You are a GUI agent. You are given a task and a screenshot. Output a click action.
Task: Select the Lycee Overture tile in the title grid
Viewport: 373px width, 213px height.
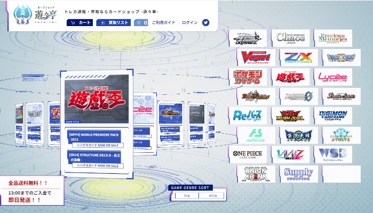click(x=333, y=77)
